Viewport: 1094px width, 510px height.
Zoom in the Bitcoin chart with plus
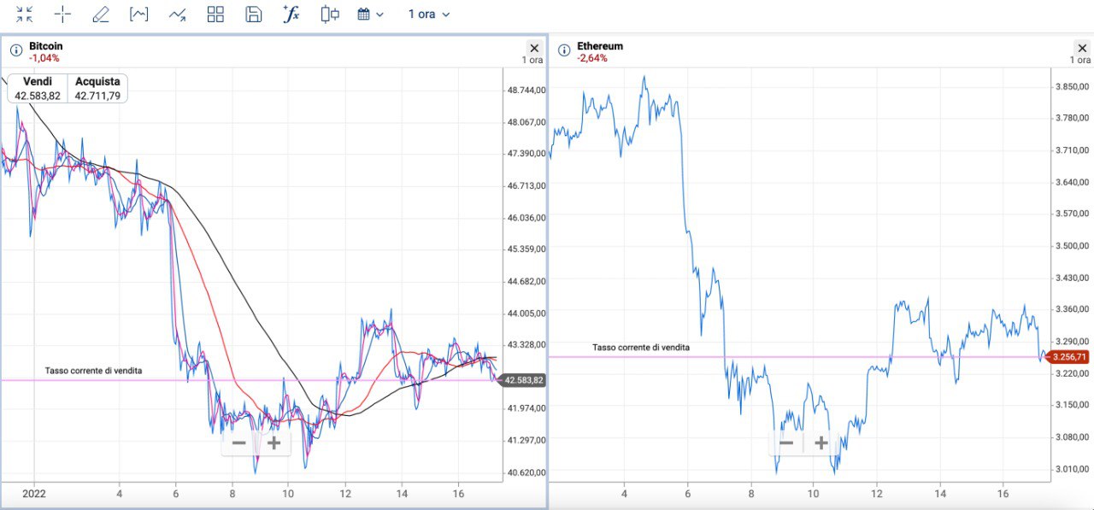273,443
